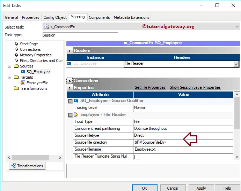The height and width of the screenshot is (191, 241).
Task: Click the Task type Session field
Action: click(80, 35)
